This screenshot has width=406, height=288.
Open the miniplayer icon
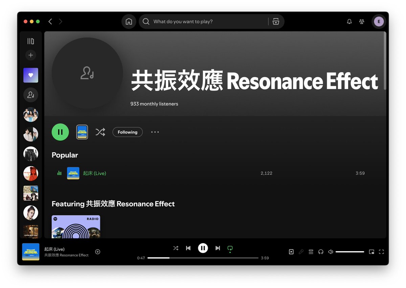(x=371, y=252)
